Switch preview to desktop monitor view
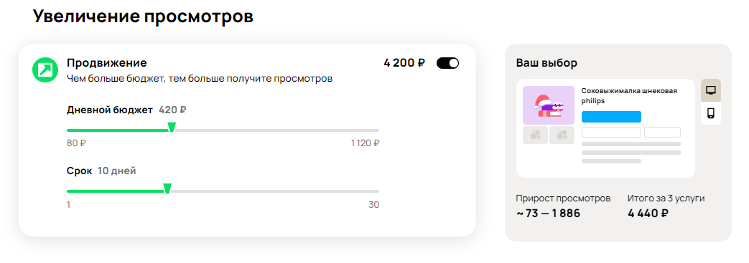Image resolution: width=749 pixels, height=263 pixels. pos(711,90)
